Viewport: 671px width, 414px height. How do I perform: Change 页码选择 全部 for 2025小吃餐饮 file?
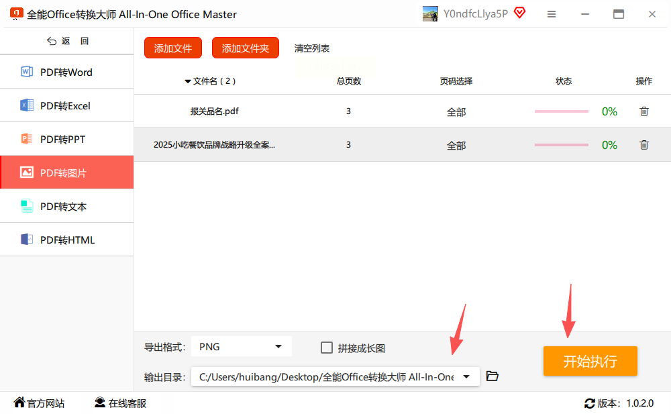456,146
